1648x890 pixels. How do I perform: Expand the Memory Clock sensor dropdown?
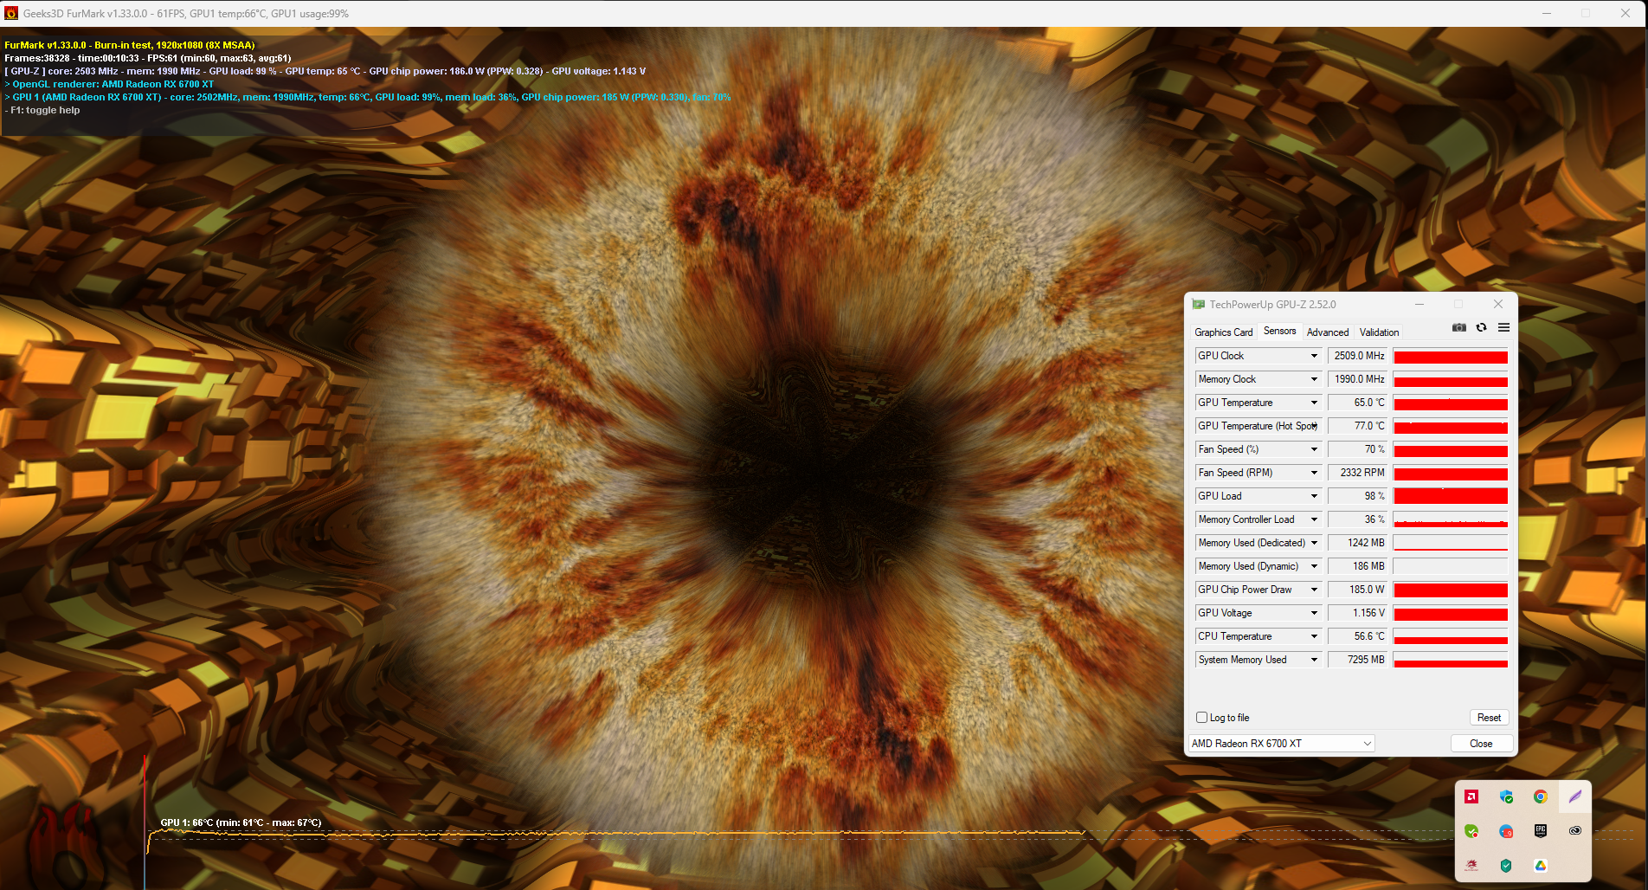click(1314, 379)
